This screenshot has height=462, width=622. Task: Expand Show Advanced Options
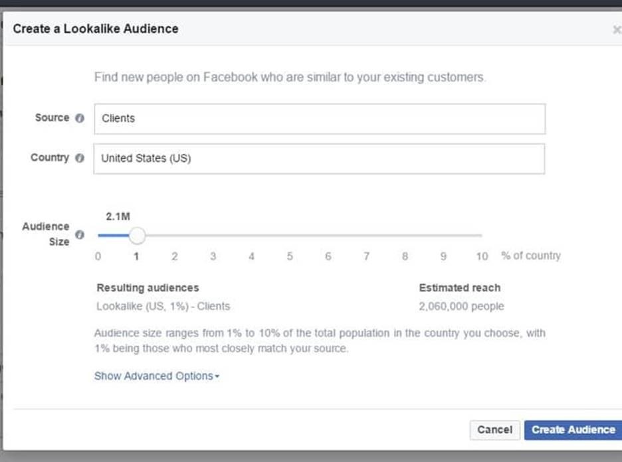pyautogui.click(x=154, y=376)
